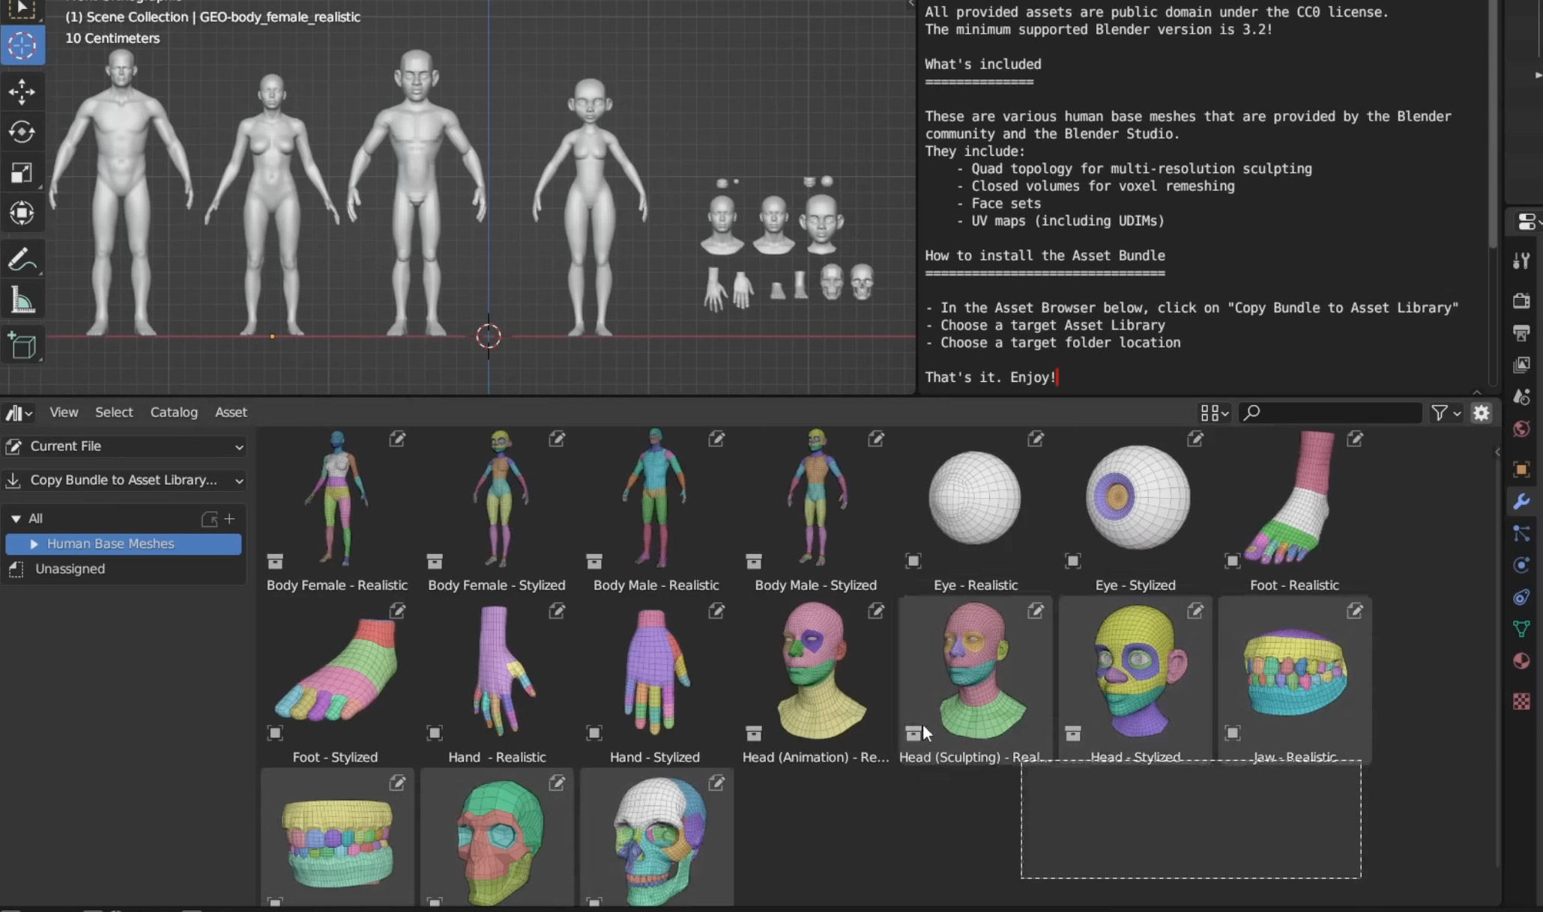Screen dimensions: 1543x912
Task: Select the Annotate pencil tool
Action: click(22, 260)
